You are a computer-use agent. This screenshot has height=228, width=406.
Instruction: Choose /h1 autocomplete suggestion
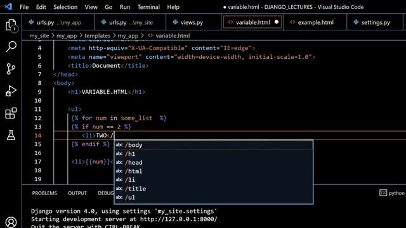214,154
